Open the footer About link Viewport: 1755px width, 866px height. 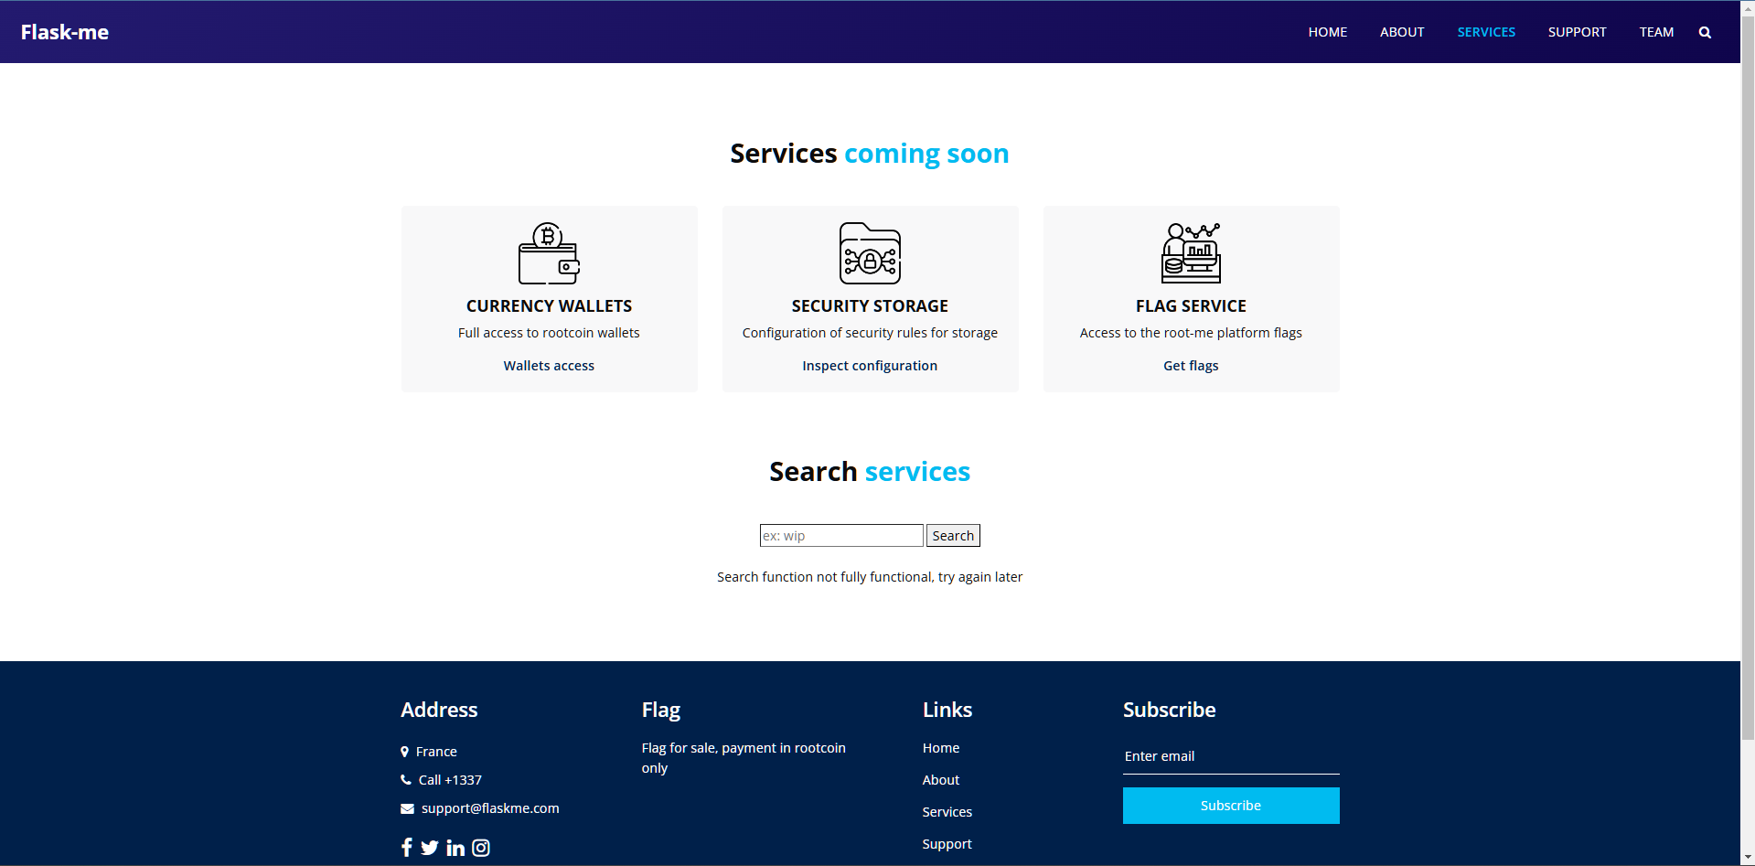[941, 780]
